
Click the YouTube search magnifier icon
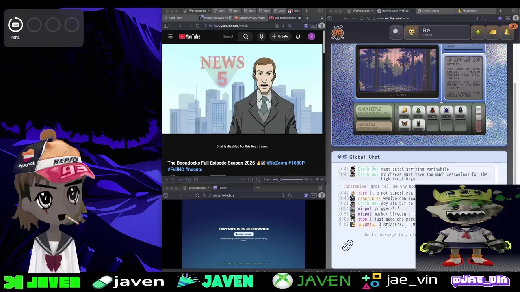(x=246, y=36)
